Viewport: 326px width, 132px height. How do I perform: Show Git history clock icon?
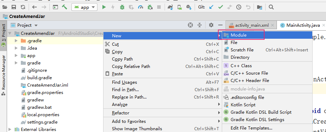coord(239,7)
